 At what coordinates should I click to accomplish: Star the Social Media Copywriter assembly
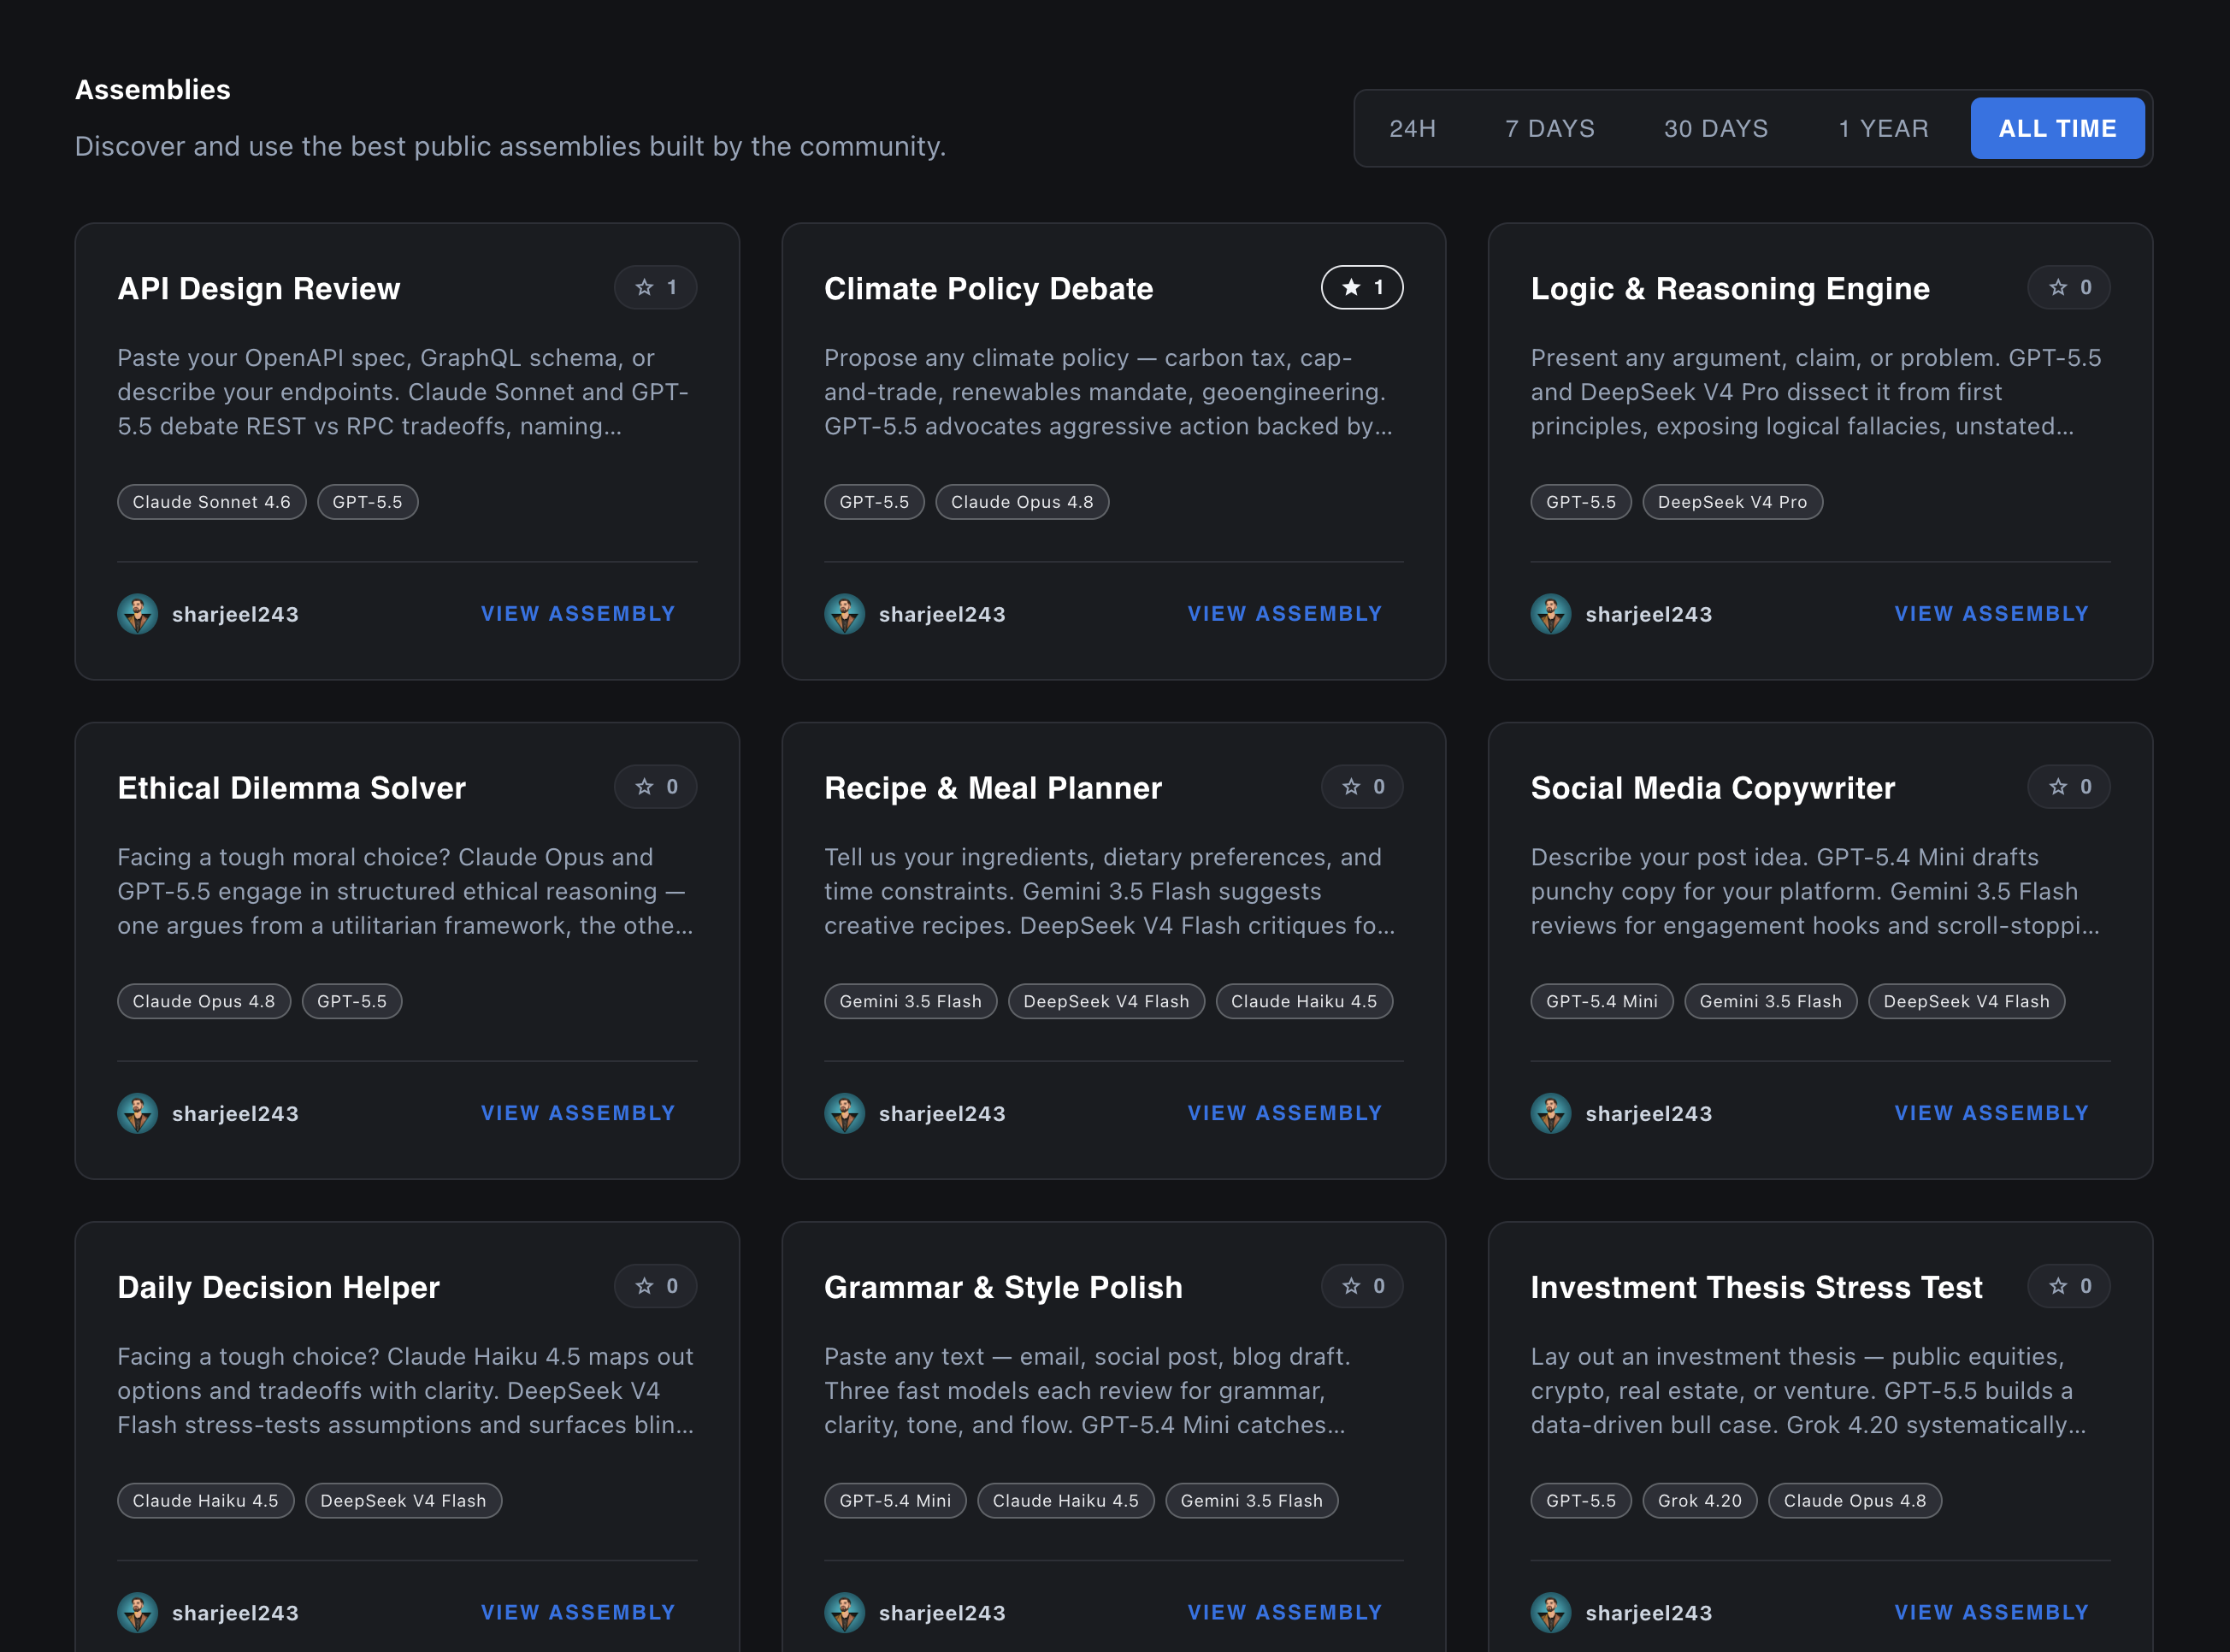(2068, 787)
